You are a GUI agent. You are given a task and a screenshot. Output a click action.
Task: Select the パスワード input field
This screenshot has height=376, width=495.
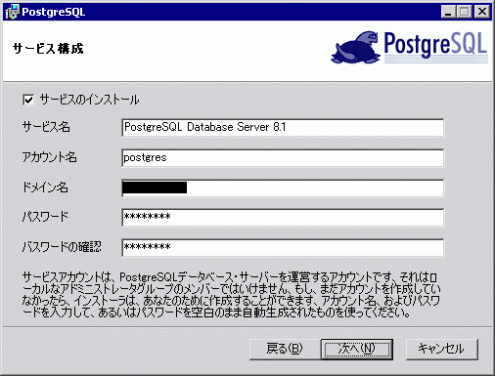point(283,217)
